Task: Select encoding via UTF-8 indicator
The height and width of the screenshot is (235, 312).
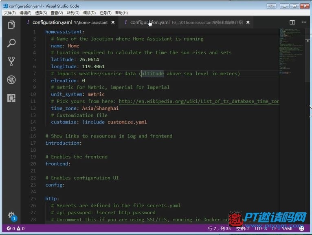Action: point(261,228)
